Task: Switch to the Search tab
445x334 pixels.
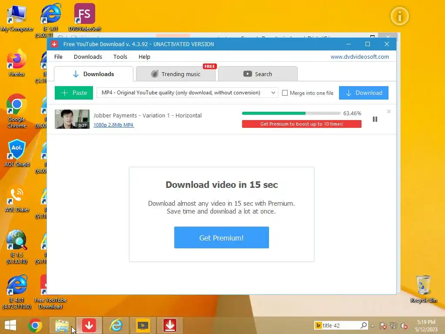Action: pos(258,74)
